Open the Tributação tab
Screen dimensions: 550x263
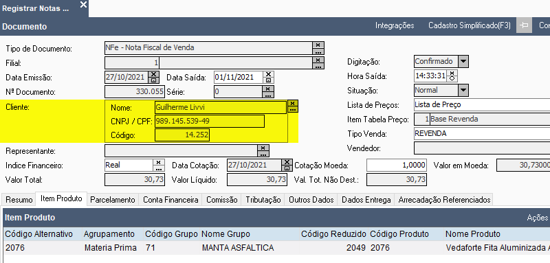click(263, 200)
